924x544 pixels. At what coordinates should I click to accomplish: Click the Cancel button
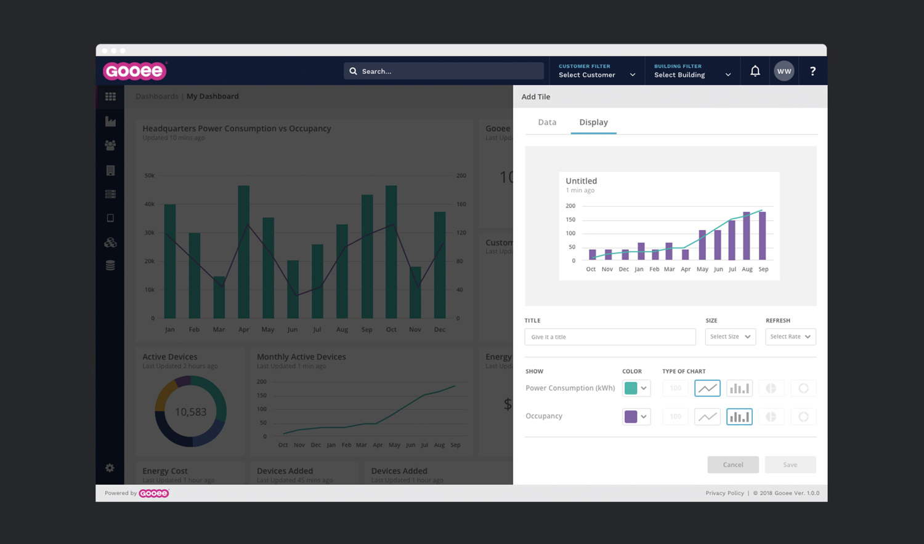tap(733, 465)
